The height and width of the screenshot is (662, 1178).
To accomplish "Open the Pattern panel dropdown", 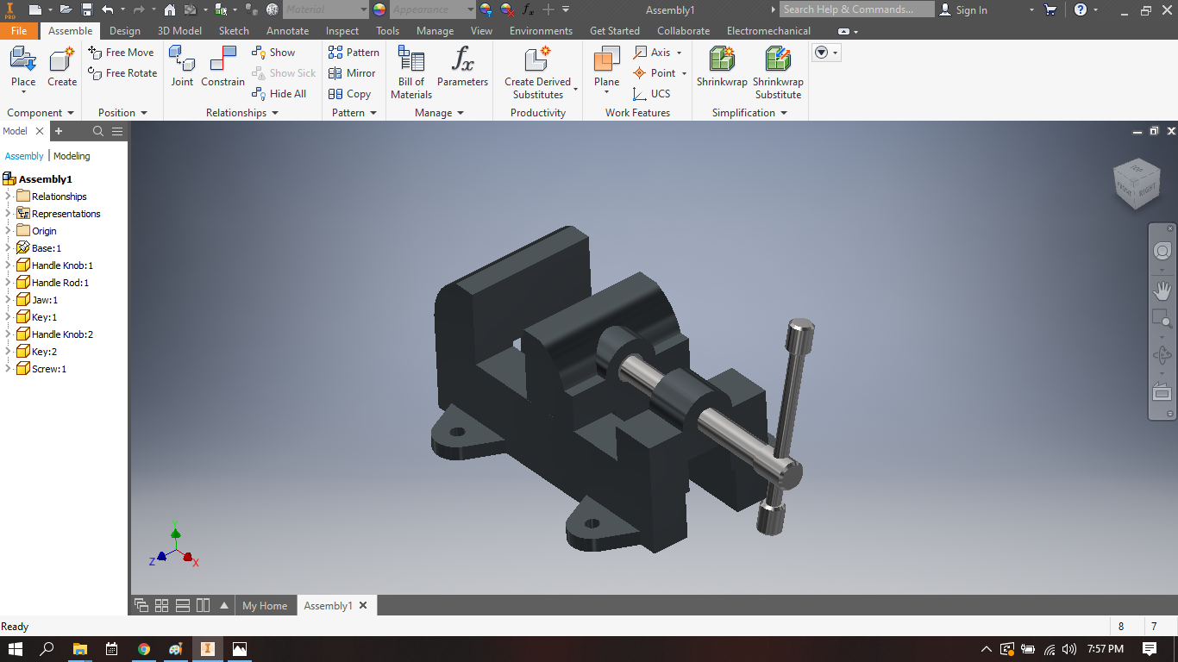I will (x=354, y=112).
